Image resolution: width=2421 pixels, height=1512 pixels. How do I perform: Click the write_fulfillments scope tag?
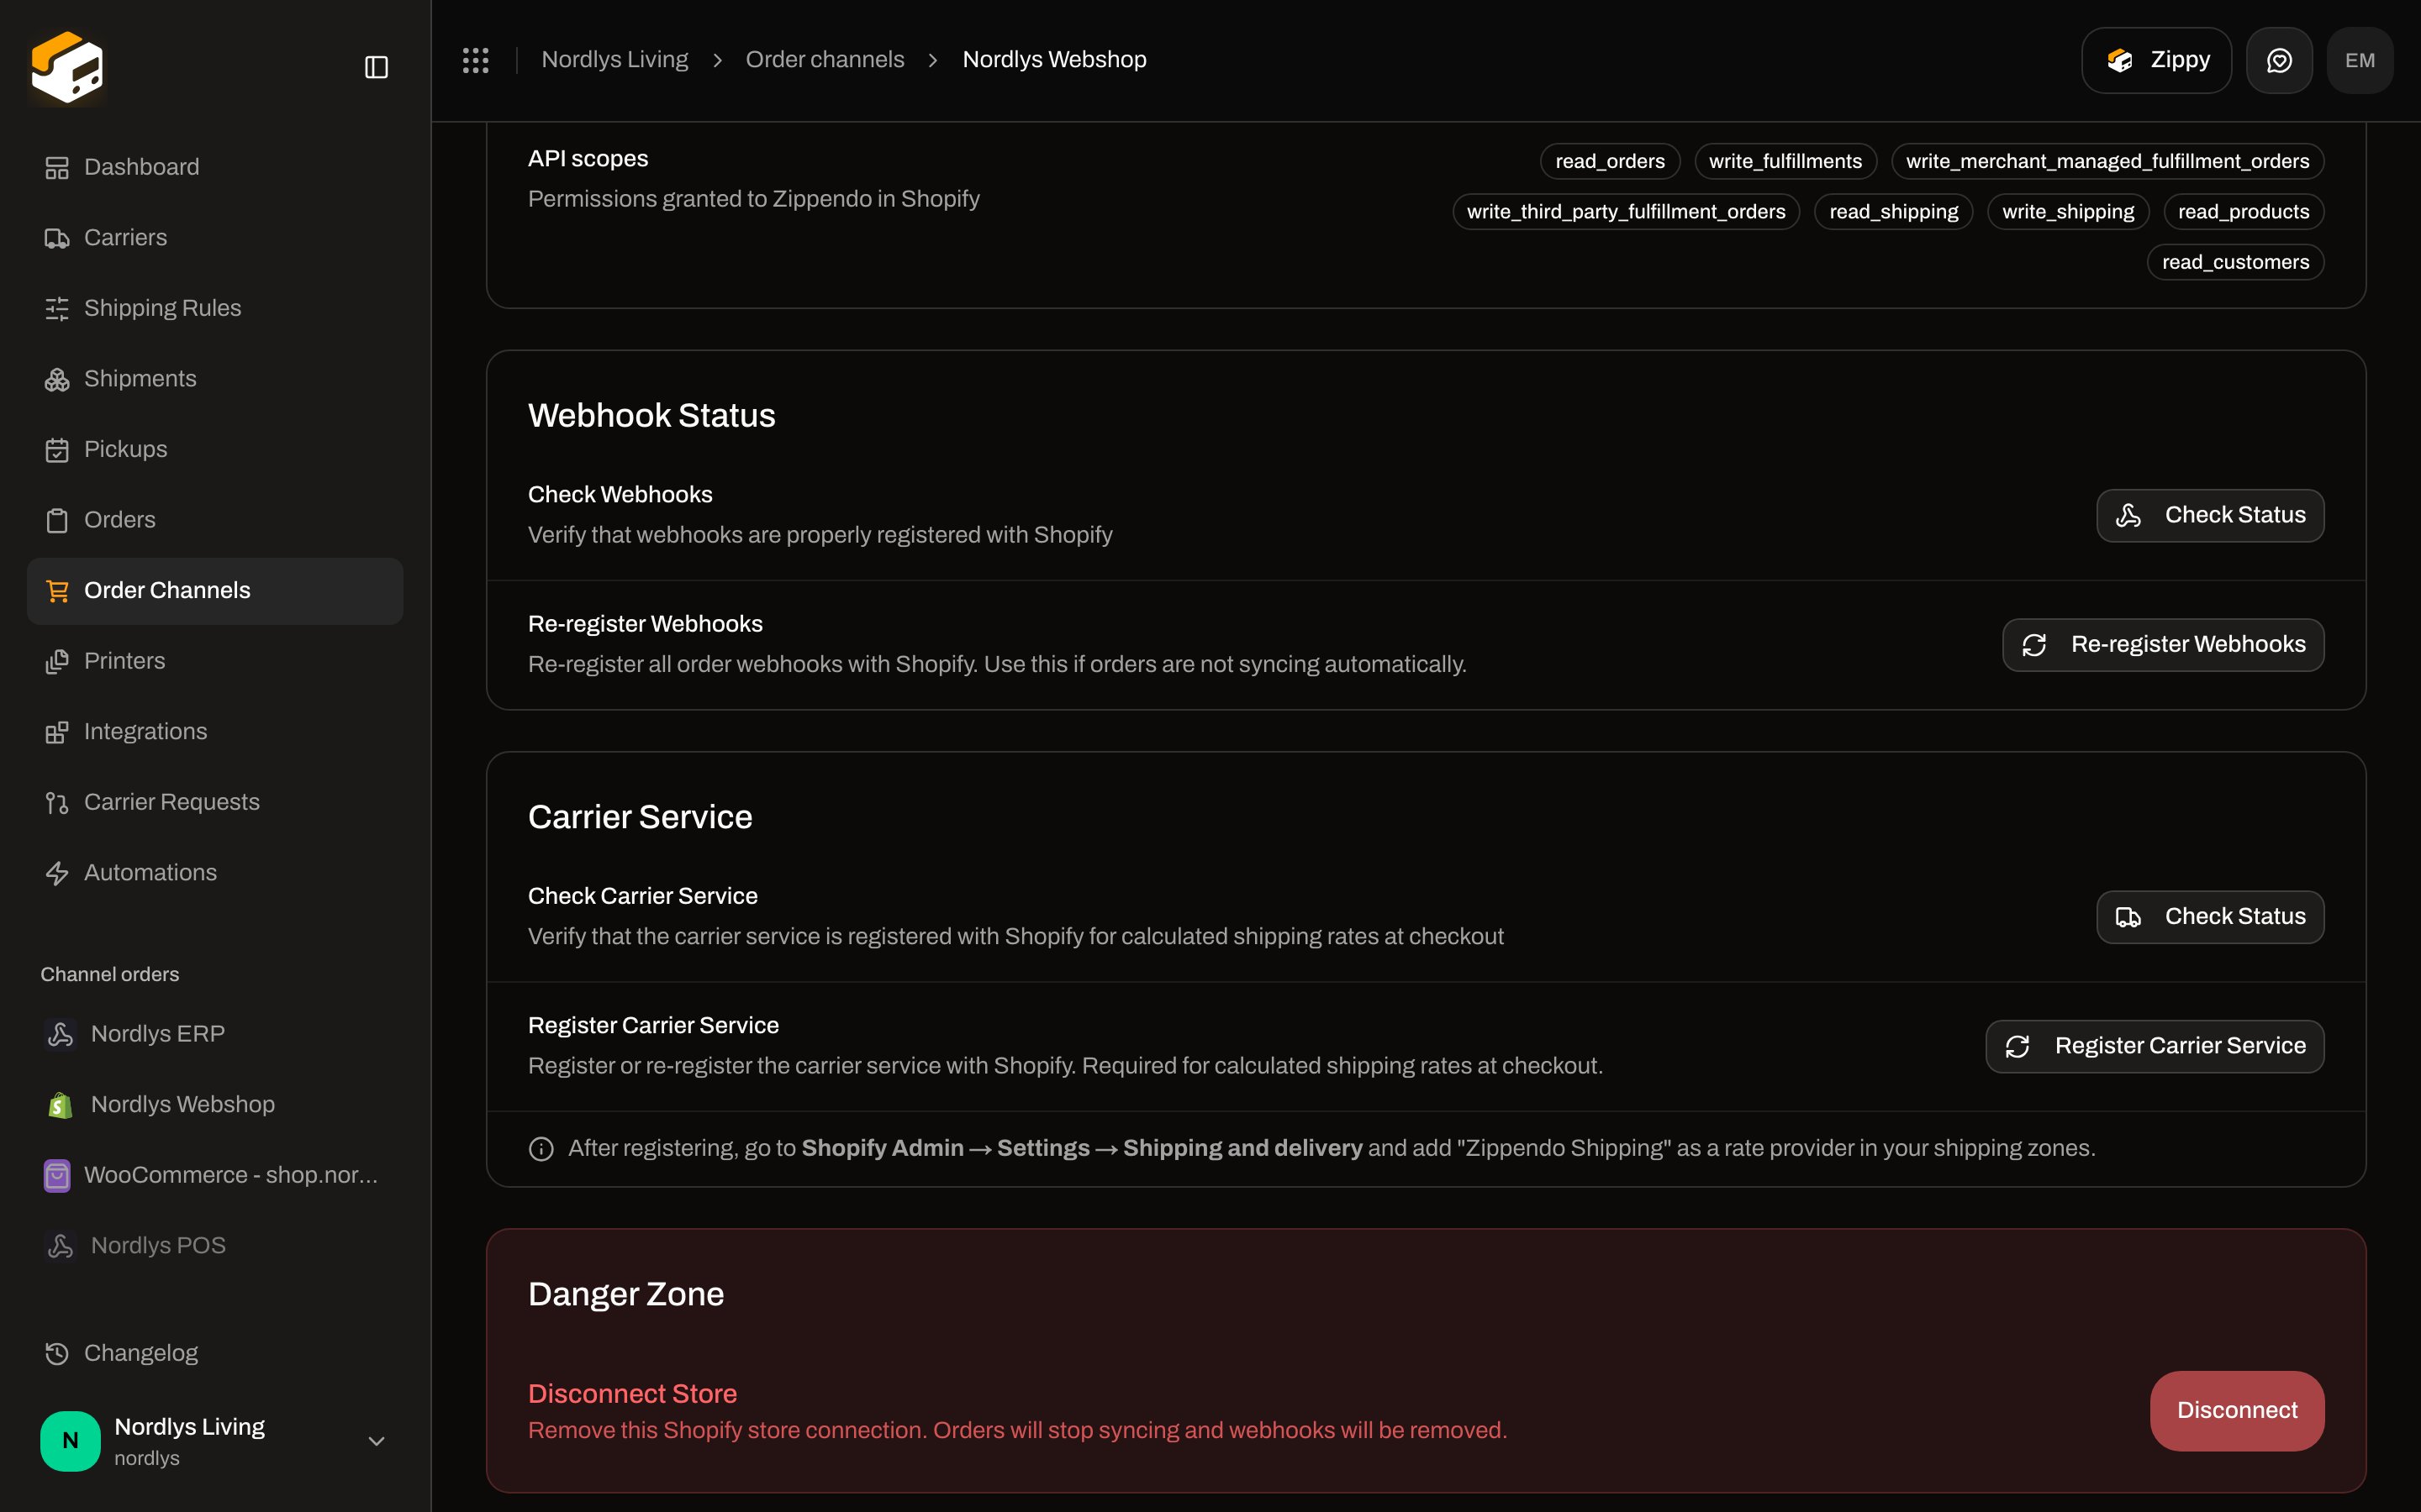pyautogui.click(x=1785, y=162)
